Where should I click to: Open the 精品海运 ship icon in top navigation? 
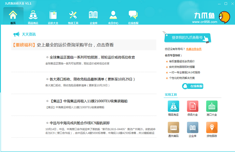[33, 15]
